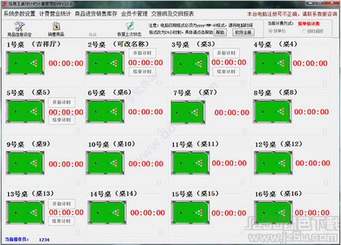Select the 4号桌 billiard table image
This screenshot has height=245, width=341.
pos(272,63)
